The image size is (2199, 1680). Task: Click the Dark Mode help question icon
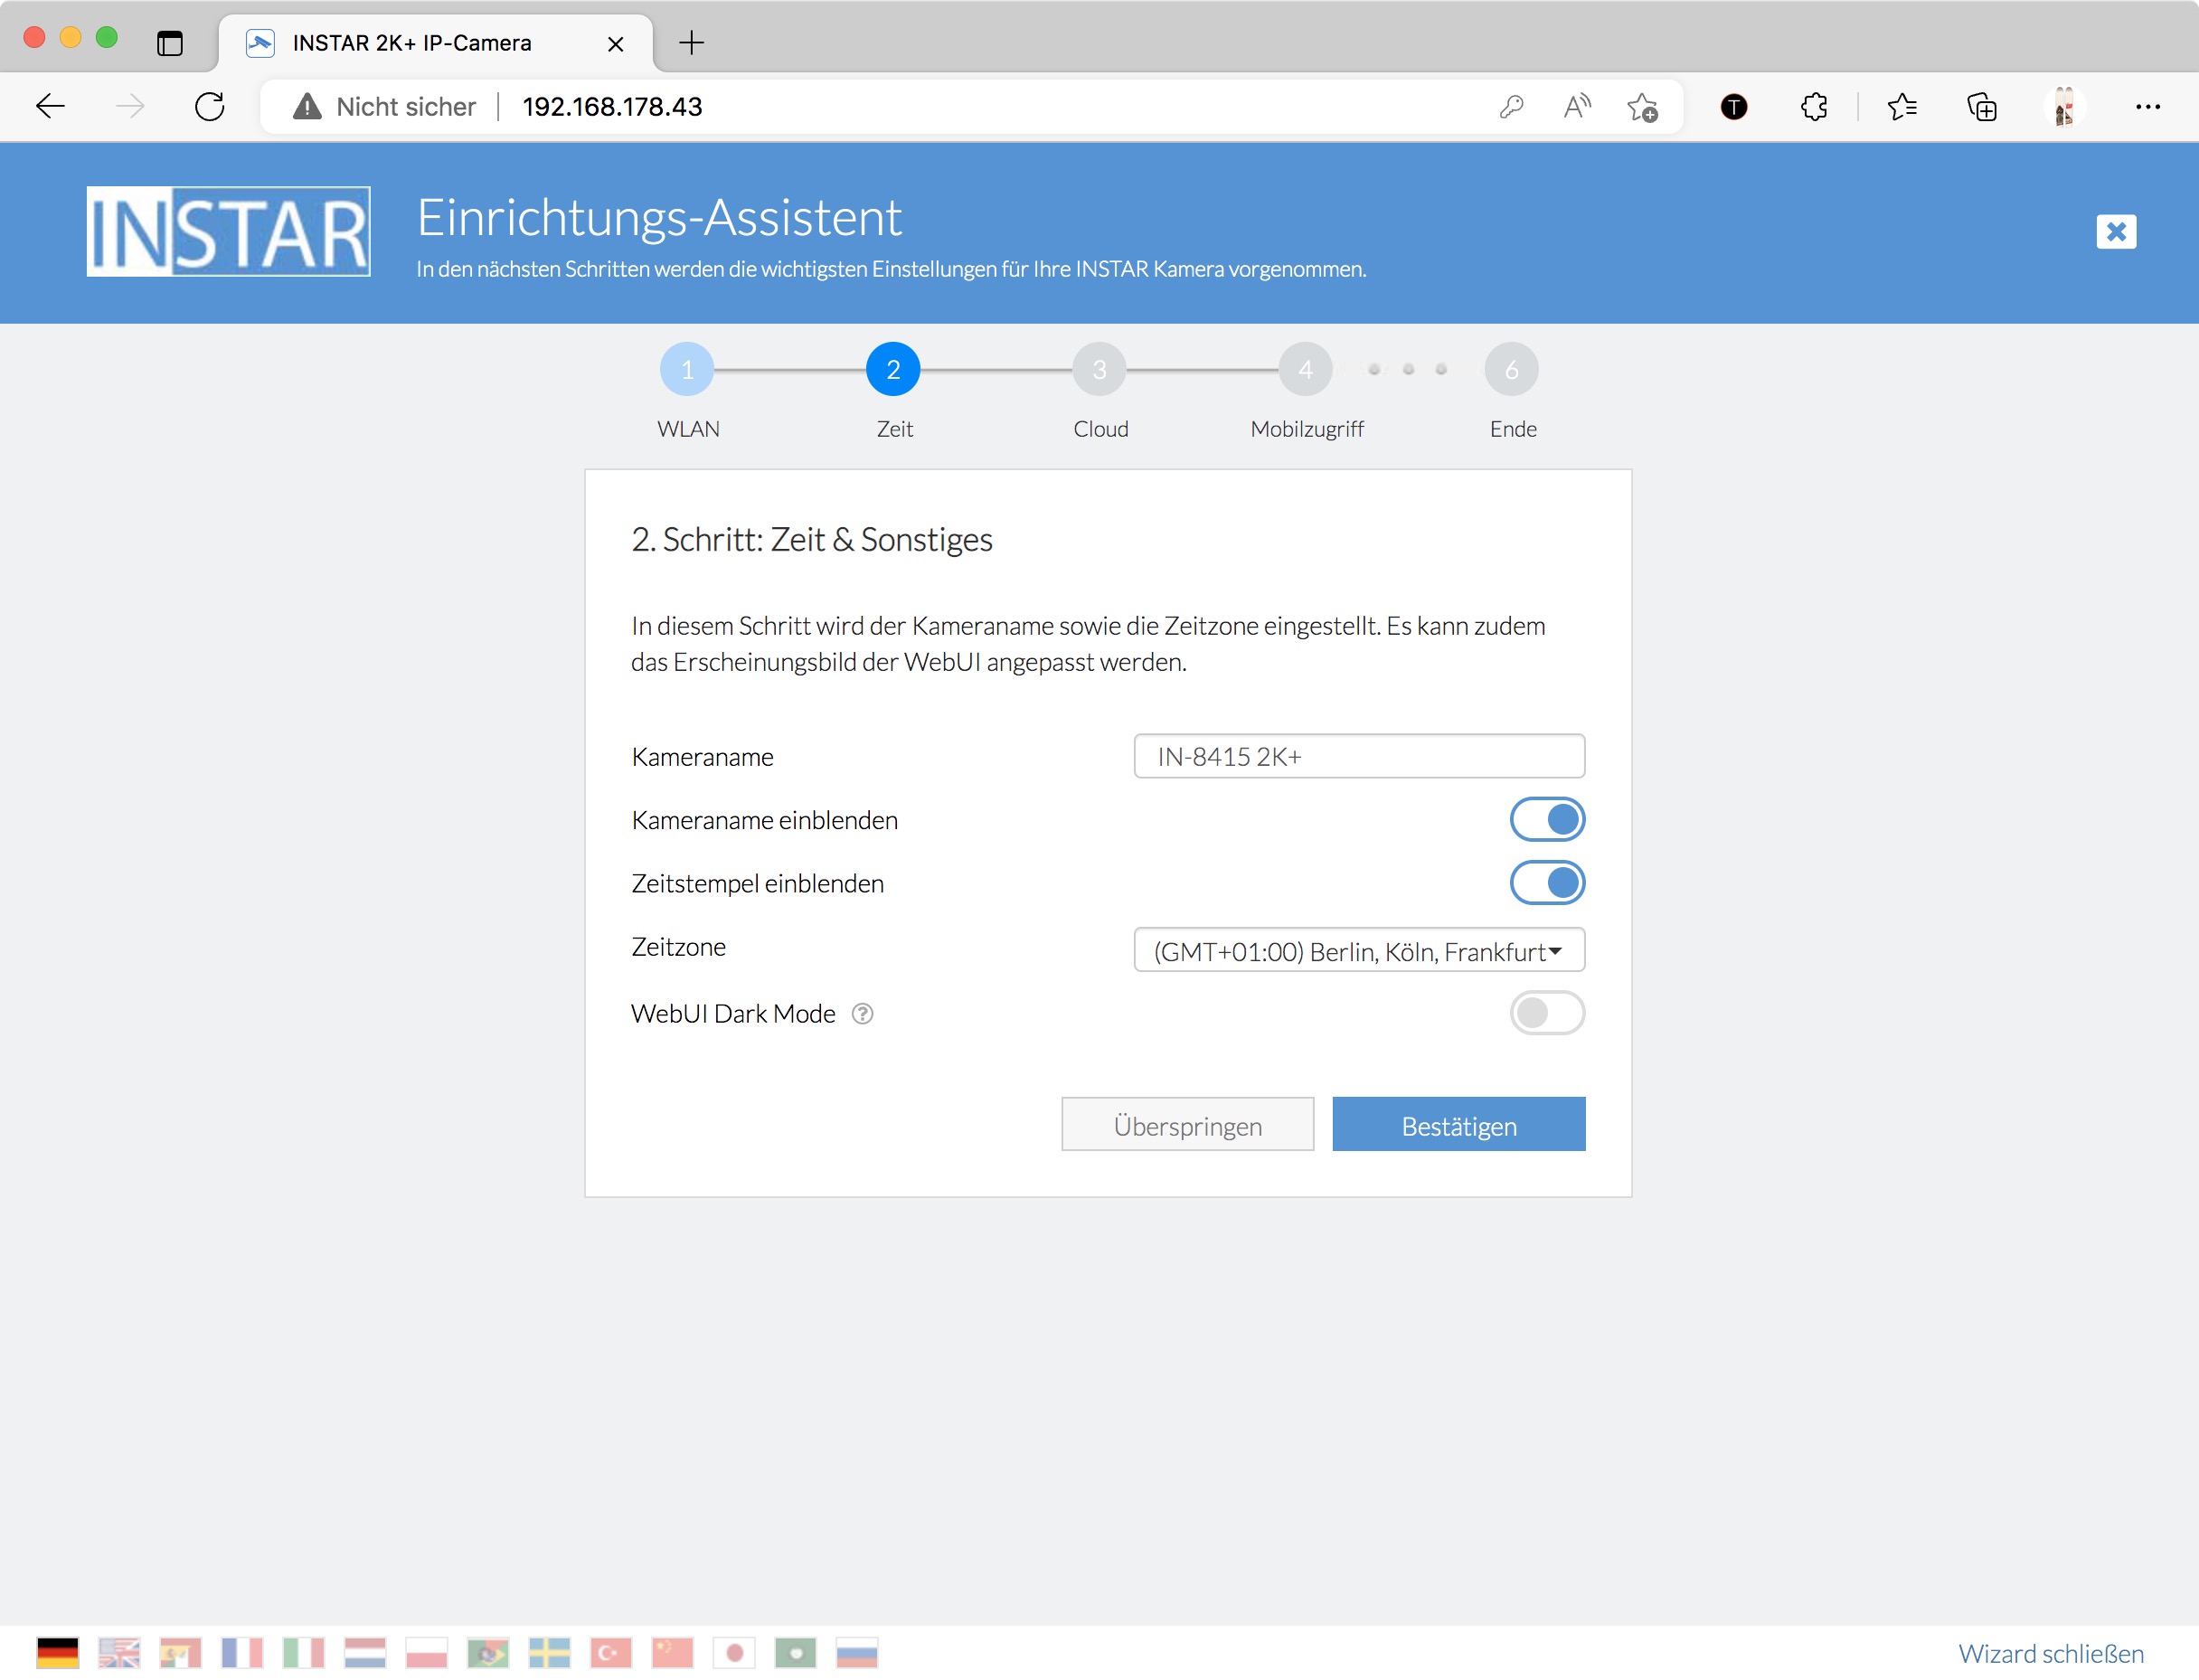862,1014
